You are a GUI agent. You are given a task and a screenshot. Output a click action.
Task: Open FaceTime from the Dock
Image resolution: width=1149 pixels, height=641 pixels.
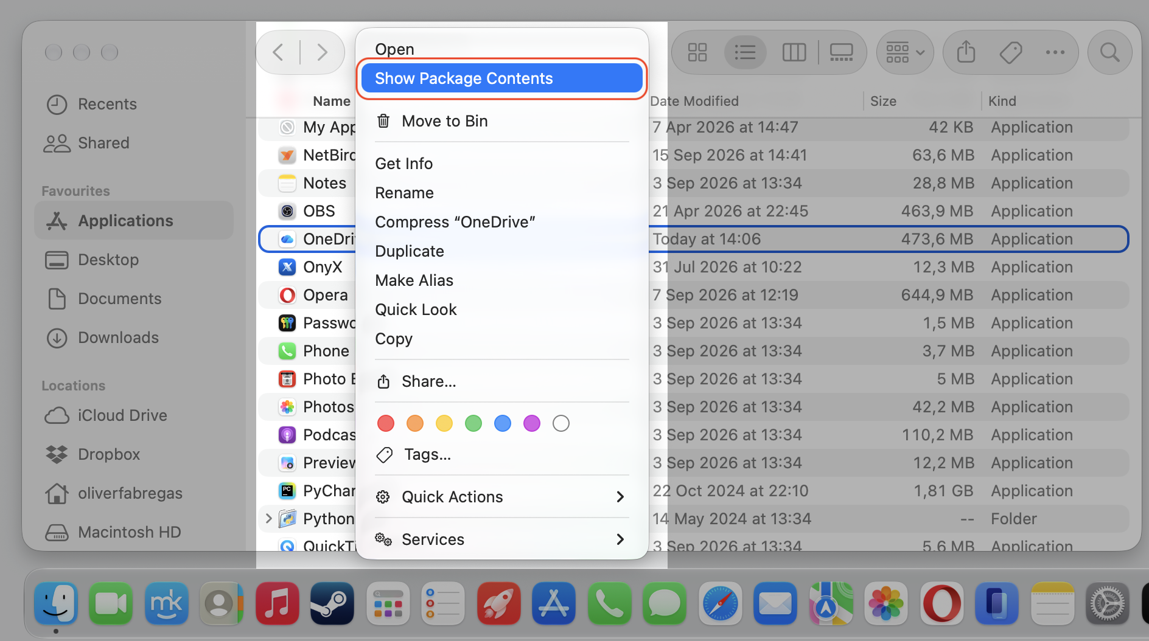pyautogui.click(x=111, y=603)
